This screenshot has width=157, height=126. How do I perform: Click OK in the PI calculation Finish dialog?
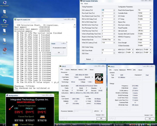[x=59, y=53]
